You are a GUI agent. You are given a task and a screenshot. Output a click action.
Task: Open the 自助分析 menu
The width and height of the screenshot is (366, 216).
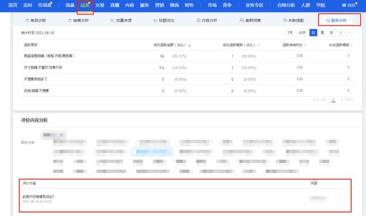pos(286,5)
